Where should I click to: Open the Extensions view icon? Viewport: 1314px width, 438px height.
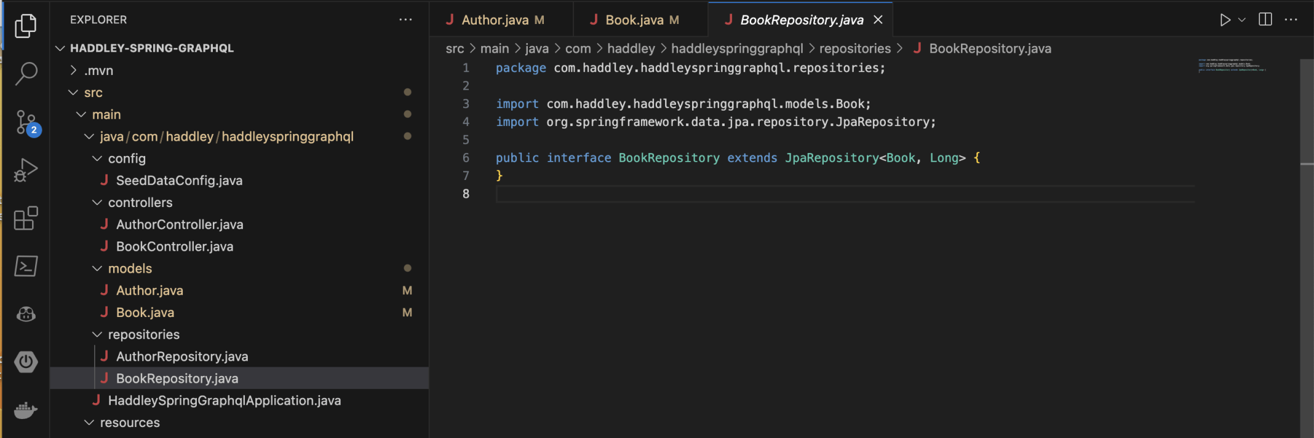[25, 218]
